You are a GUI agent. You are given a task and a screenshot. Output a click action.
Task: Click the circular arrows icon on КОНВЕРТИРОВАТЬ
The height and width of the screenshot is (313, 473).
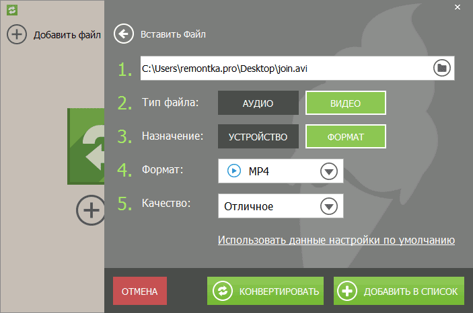223,292
